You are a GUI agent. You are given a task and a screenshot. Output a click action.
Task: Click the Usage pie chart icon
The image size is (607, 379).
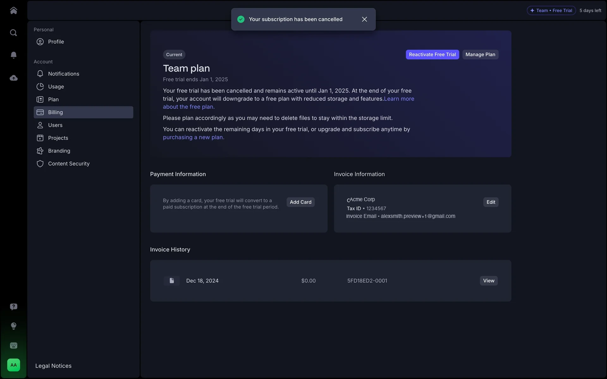tap(40, 87)
